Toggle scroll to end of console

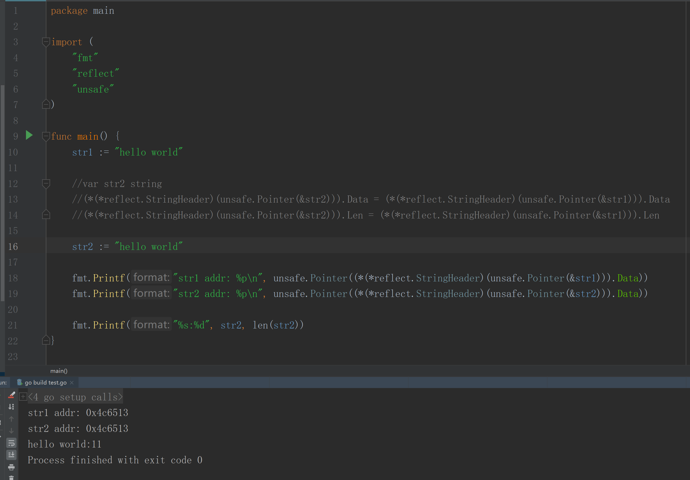pos(11,455)
